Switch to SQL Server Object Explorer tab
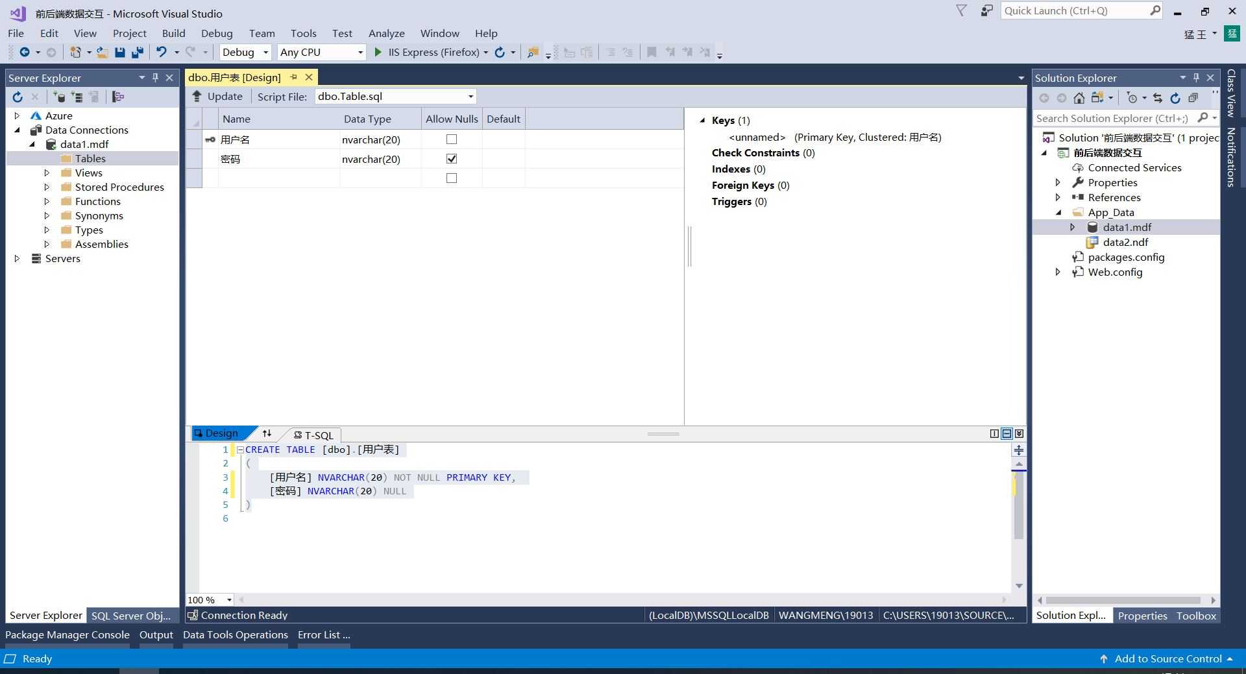Viewport: 1246px width, 674px height. (x=131, y=616)
